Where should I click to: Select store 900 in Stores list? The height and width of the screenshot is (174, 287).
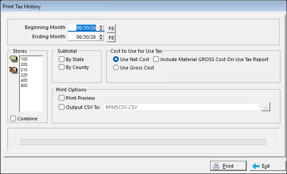pos(24,86)
